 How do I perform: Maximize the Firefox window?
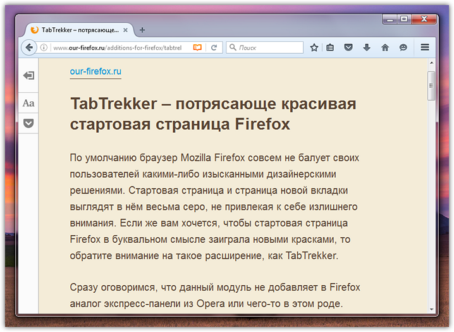(404, 20)
